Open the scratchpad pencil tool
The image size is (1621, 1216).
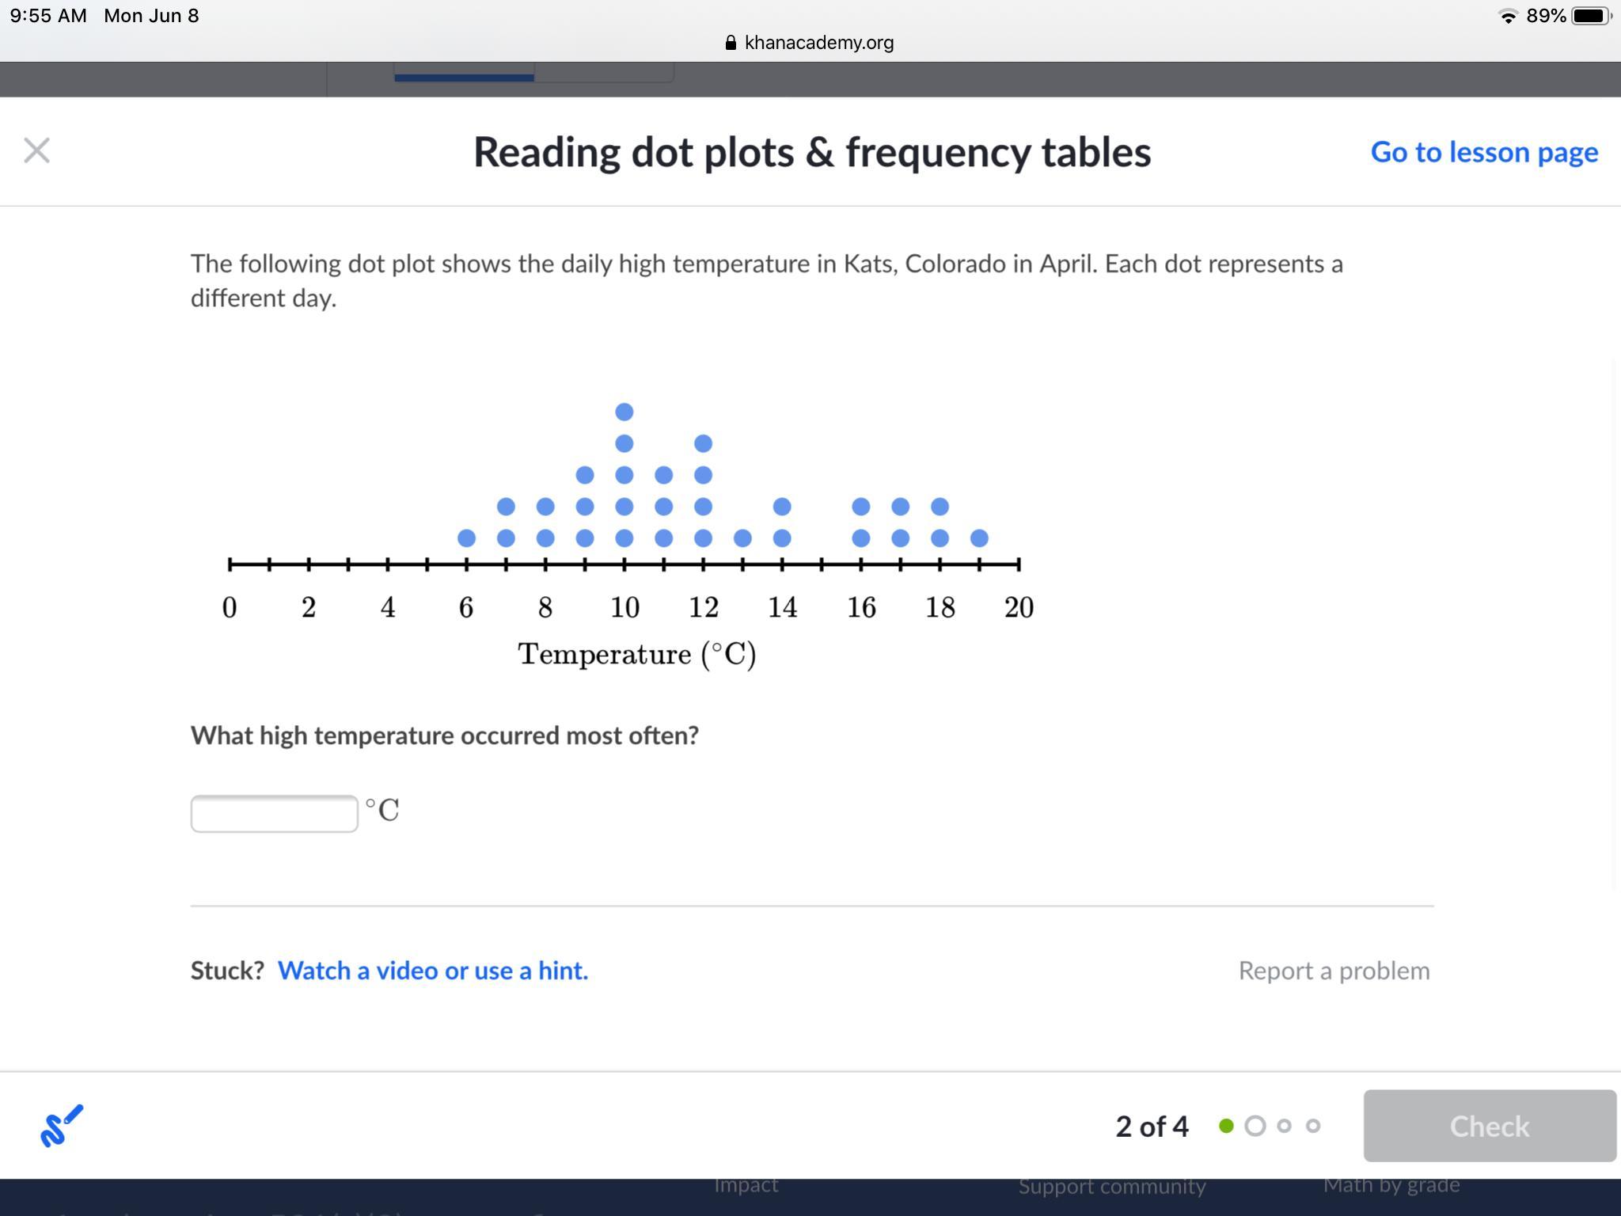point(61,1126)
